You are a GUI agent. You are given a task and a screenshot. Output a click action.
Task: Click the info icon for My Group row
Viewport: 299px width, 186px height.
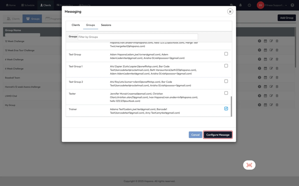pos(259,105)
